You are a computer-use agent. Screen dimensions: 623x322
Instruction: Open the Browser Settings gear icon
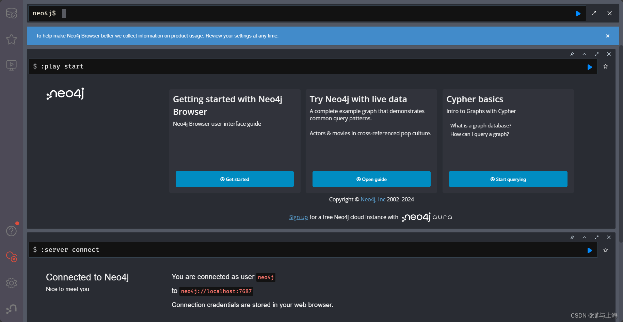pyautogui.click(x=12, y=283)
